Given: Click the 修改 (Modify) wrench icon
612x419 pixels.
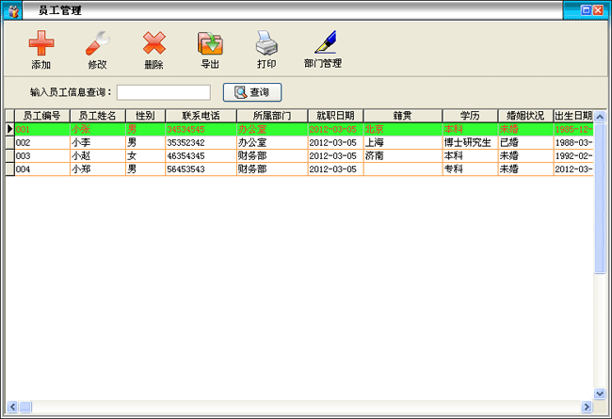Looking at the screenshot, I should (x=97, y=44).
